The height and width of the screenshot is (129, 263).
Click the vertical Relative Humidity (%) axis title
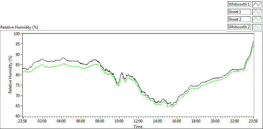10,75
